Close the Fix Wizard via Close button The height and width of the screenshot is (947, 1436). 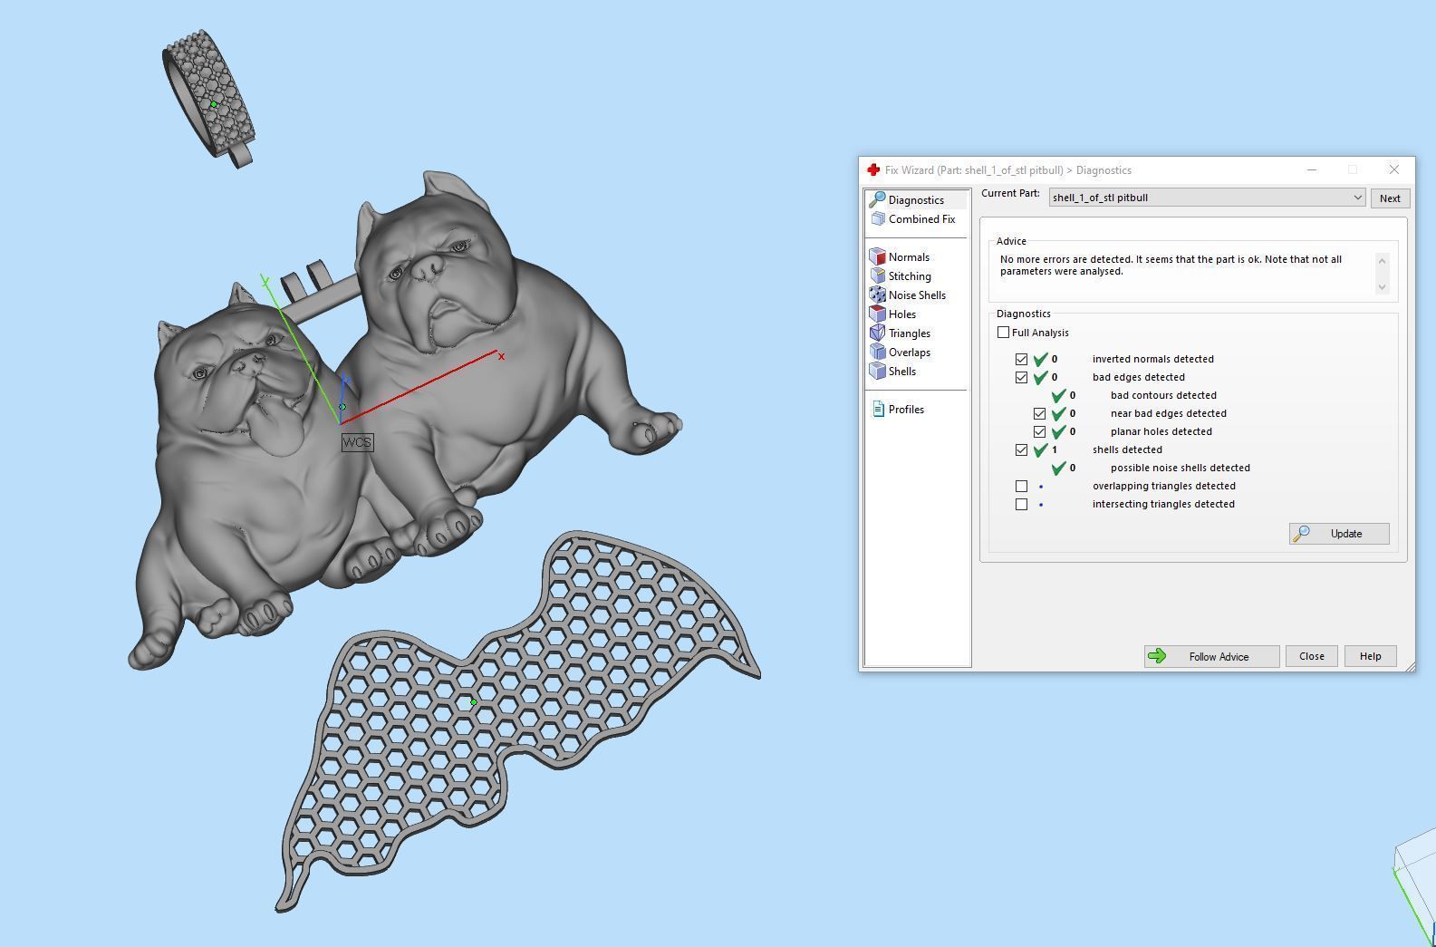click(x=1311, y=656)
